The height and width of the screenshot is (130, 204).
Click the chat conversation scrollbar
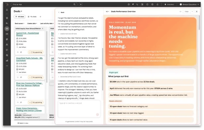[x=103, y=69]
